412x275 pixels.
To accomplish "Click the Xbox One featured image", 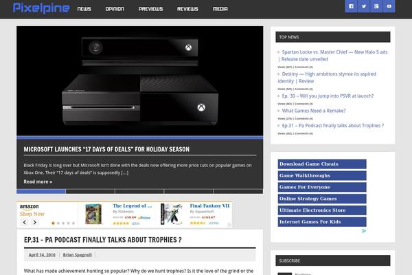I will point(140,81).
